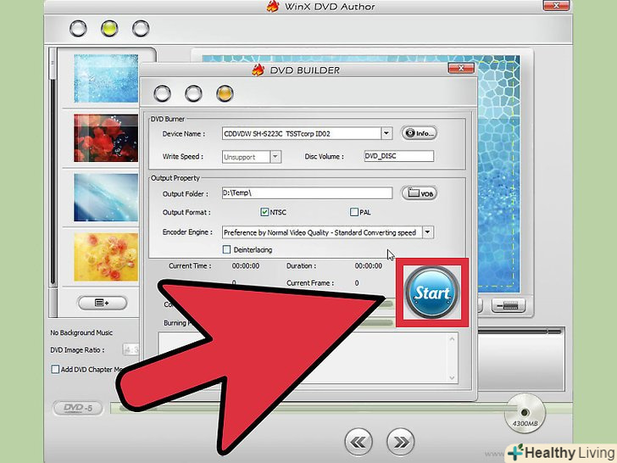Click green step circle in WinX DVD Author
Screen dimensions: 617x463
(109, 29)
